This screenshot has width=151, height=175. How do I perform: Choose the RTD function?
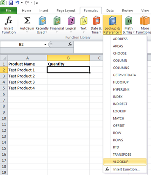(x=125, y=148)
